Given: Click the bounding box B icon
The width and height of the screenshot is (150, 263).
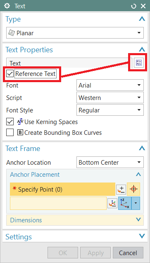Looking at the screenshot, I should pos(20,132).
